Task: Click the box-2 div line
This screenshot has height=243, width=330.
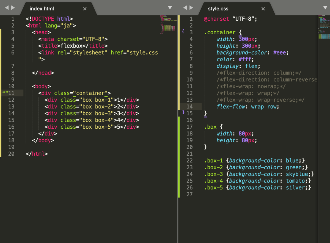Action: (92, 107)
